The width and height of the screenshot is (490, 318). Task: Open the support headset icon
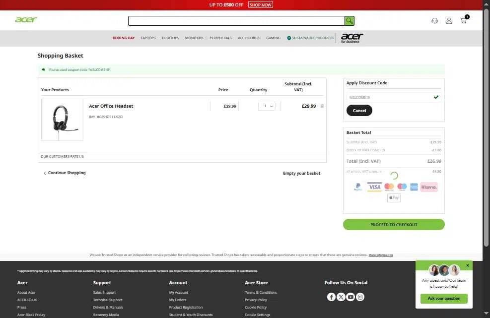(434, 21)
